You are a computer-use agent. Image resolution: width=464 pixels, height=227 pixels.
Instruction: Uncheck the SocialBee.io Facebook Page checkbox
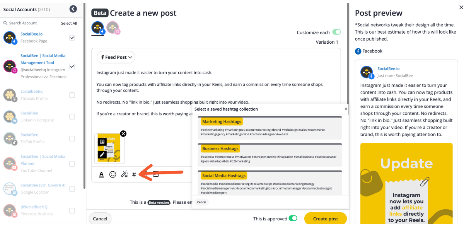point(72,38)
